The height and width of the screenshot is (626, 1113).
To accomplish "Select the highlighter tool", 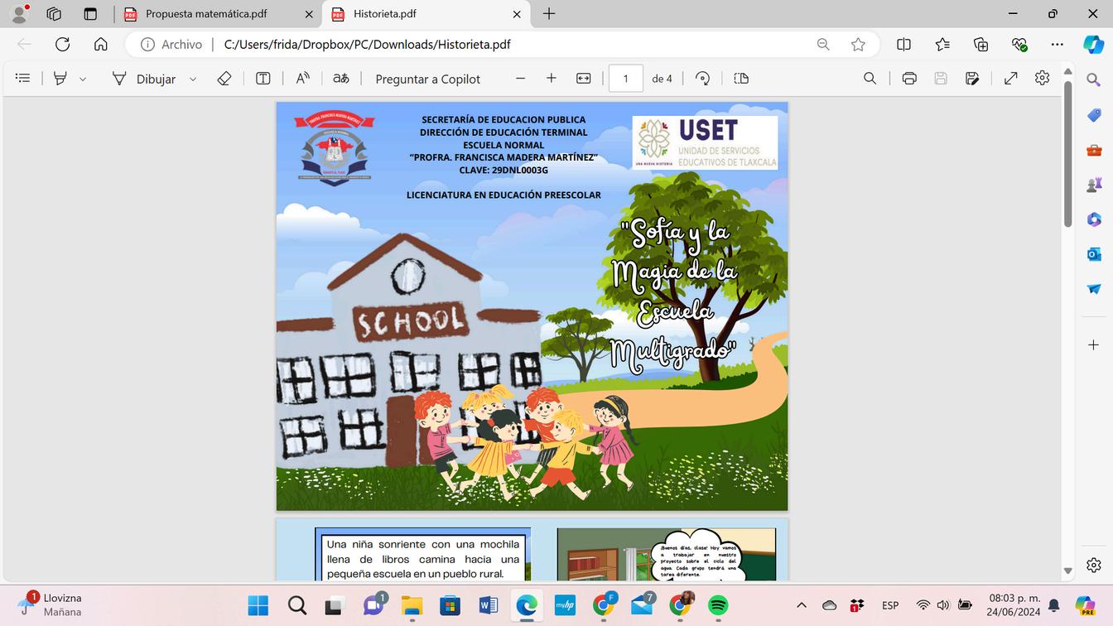I will 60,79.
